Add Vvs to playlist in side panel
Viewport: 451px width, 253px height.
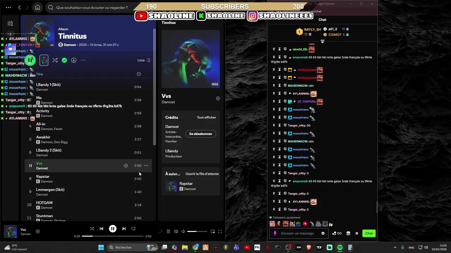[218, 98]
